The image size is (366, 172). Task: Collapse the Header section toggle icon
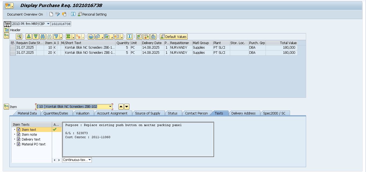[6, 30]
